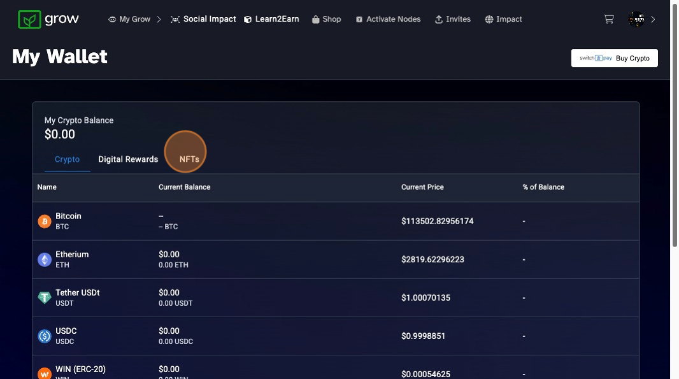Open the My Grow menu
Screen dimensions: 679x379
[x=129, y=19]
